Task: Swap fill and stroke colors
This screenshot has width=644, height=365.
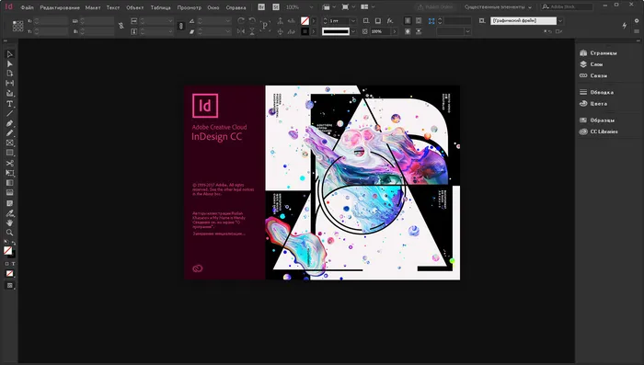Action: point(14,243)
